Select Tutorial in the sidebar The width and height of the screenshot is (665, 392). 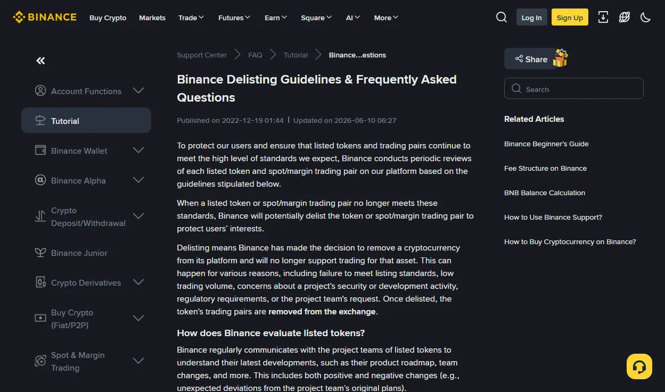click(86, 120)
